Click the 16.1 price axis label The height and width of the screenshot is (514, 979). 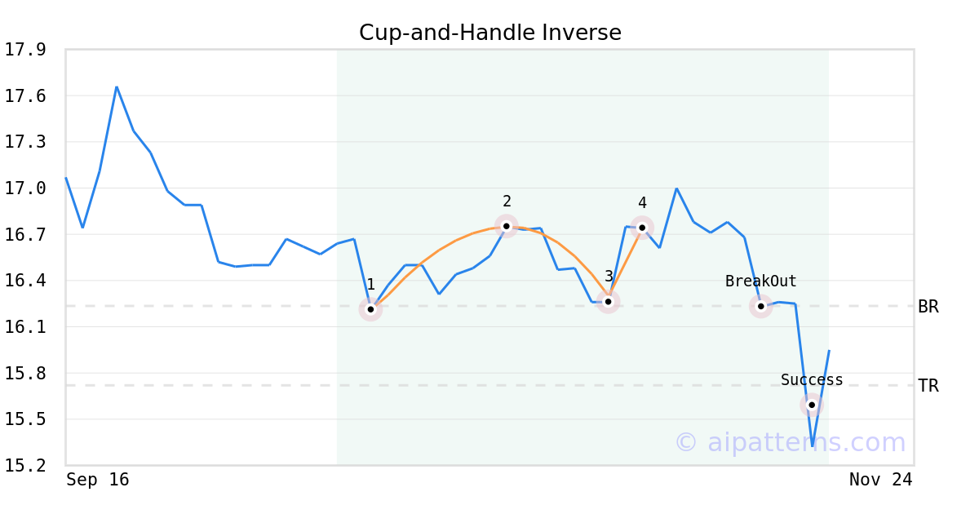24,327
